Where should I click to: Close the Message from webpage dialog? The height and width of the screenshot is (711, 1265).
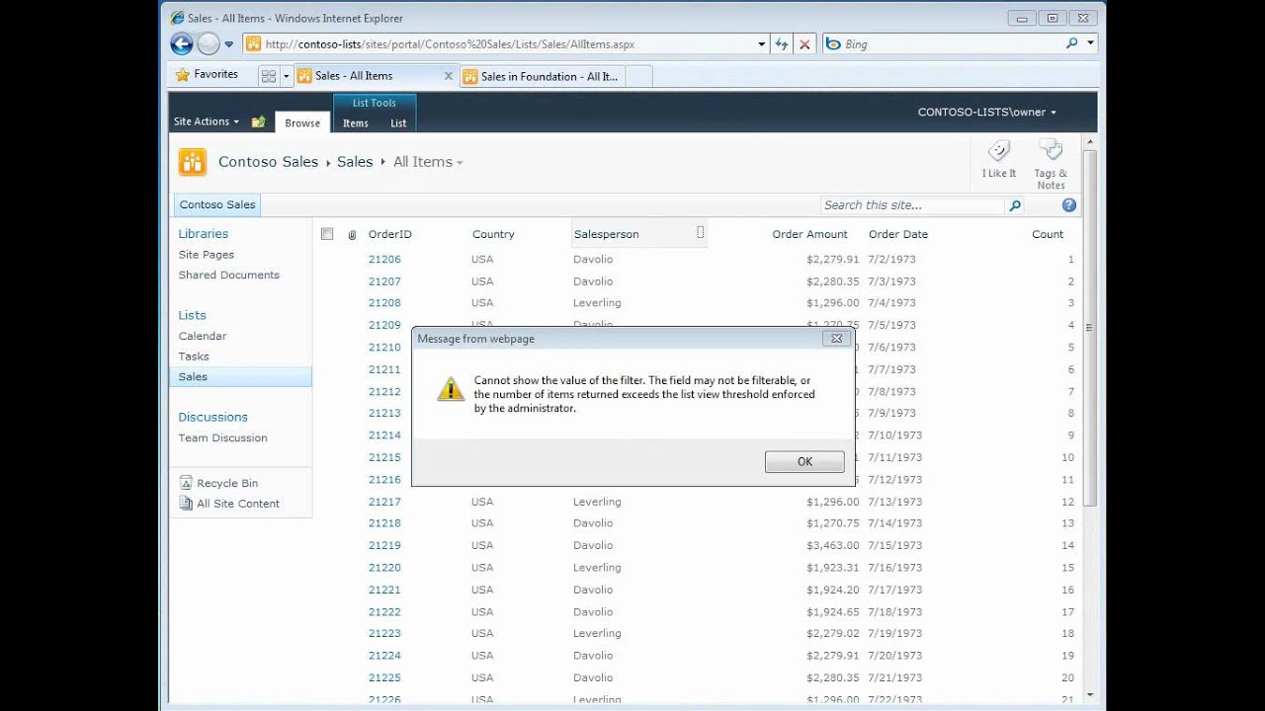[x=836, y=339]
